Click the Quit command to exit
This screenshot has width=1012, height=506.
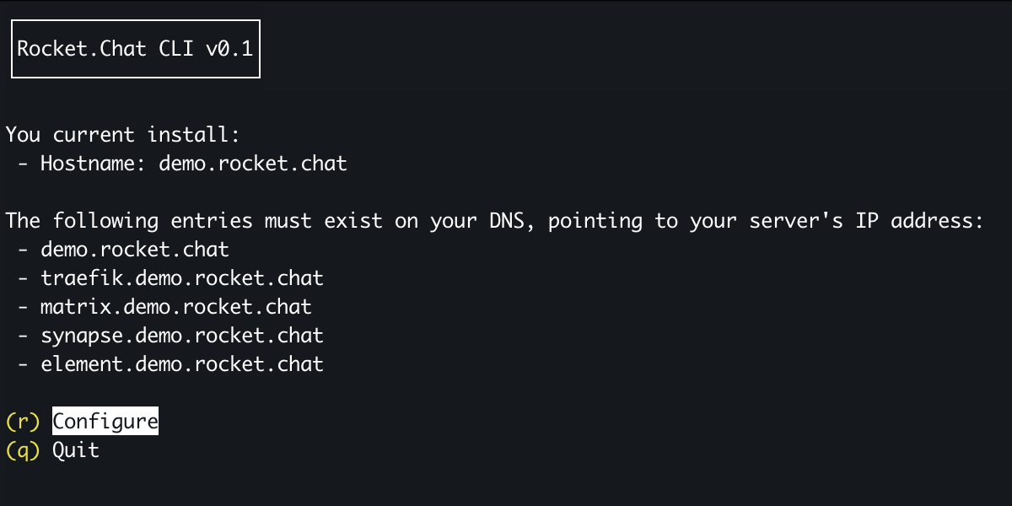coord(75,449)
